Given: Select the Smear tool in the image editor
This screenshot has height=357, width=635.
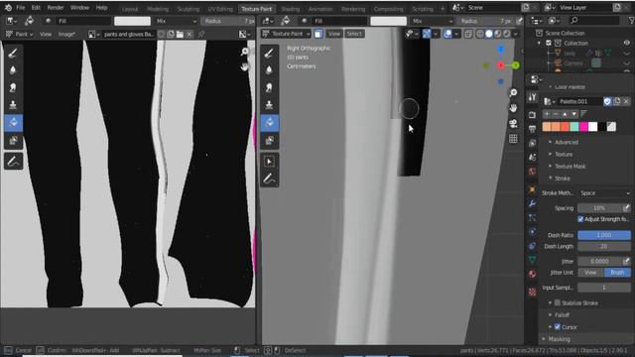Looking at the screenshot, I should click(x=13, y=87).
